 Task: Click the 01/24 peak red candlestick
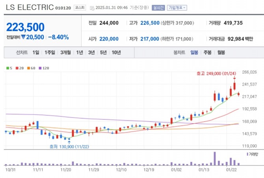(234, 86)
